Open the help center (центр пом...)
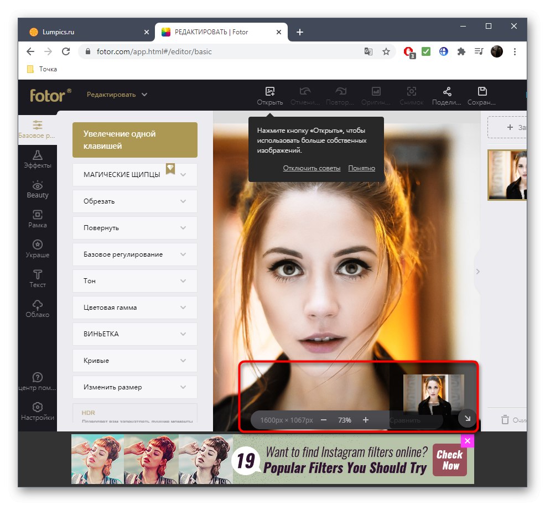 click(37, 382)
